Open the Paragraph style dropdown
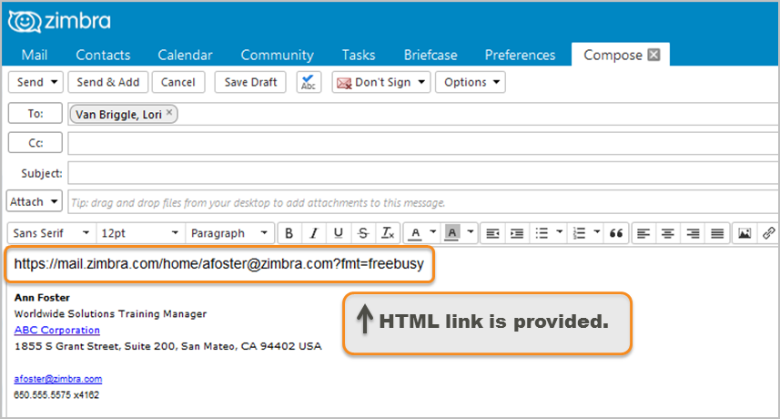780x419 pixels. 229,233
